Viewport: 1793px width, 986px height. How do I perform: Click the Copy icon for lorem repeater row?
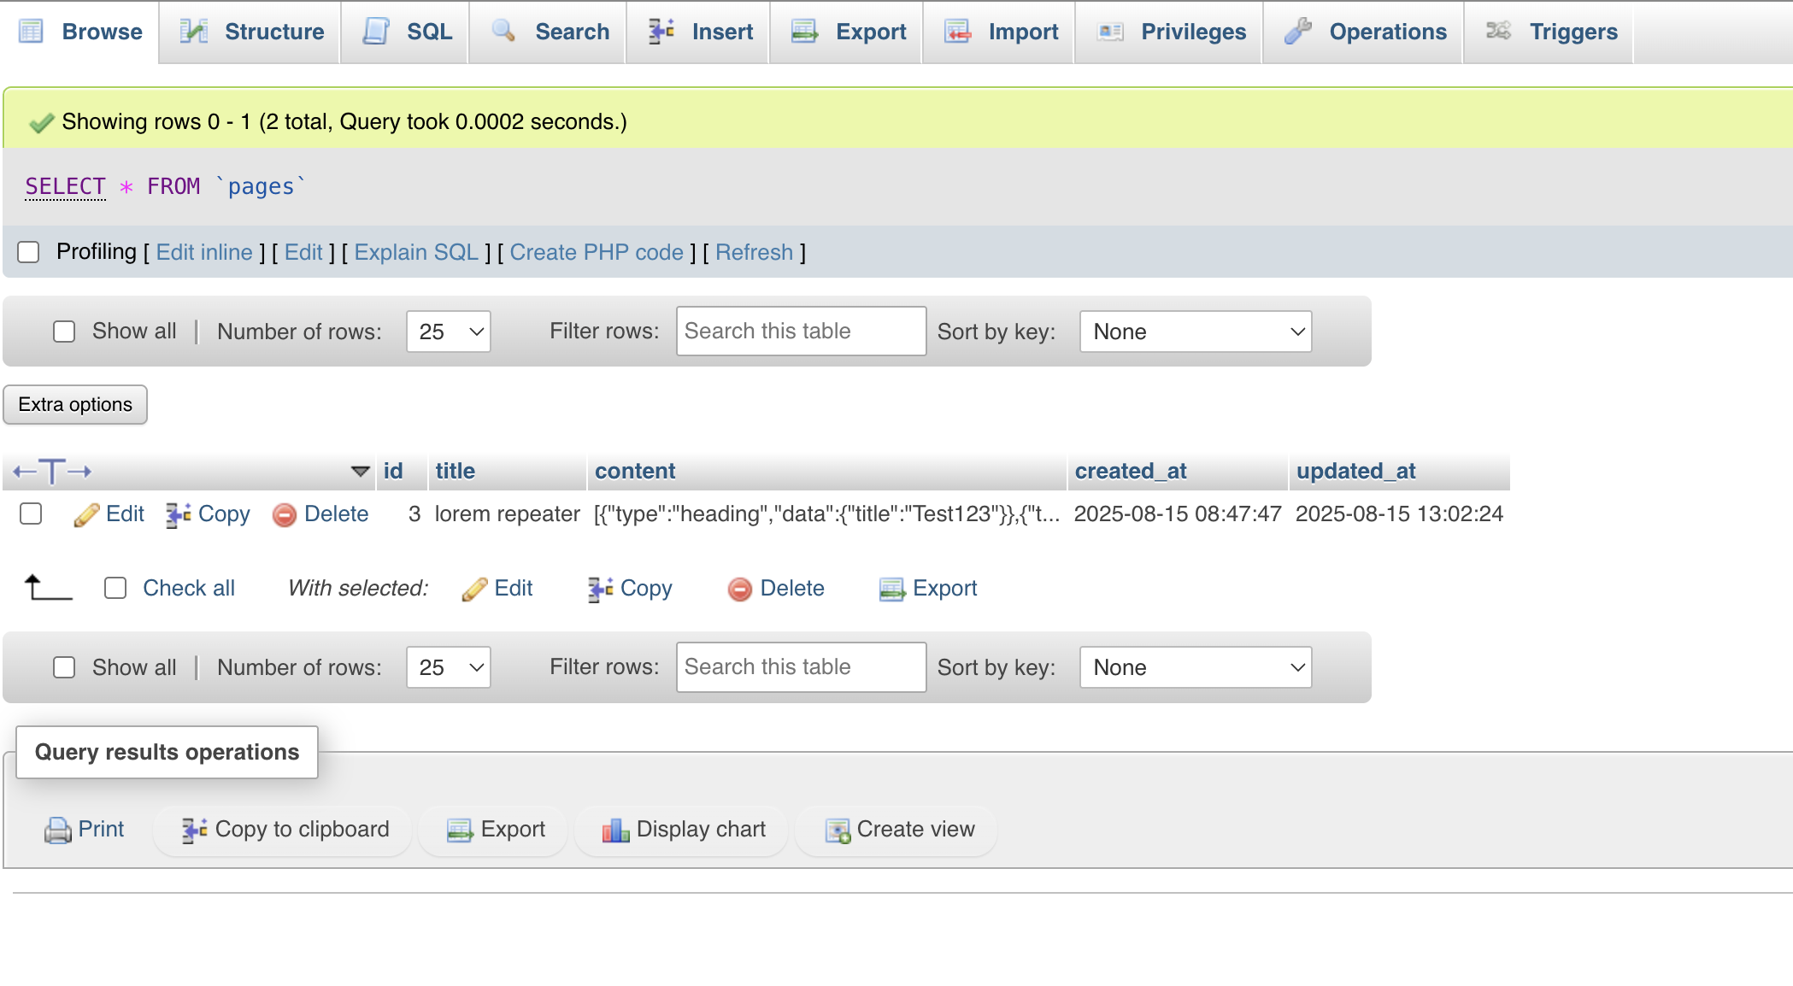[x=178, y=514]
